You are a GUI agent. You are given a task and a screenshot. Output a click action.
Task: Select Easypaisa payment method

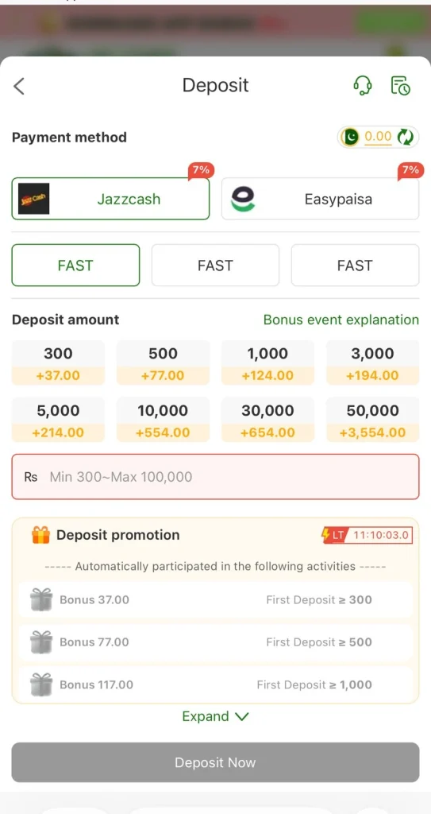click(x=320, y=199)
